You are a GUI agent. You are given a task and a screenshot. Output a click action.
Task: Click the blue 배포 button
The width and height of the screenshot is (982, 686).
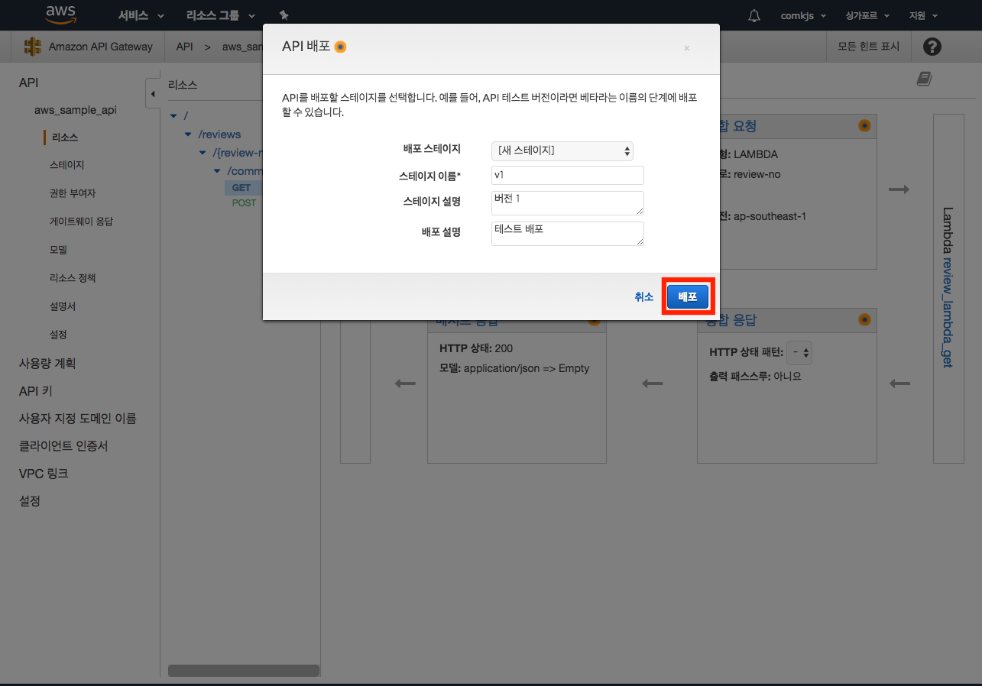click(687, 296)
